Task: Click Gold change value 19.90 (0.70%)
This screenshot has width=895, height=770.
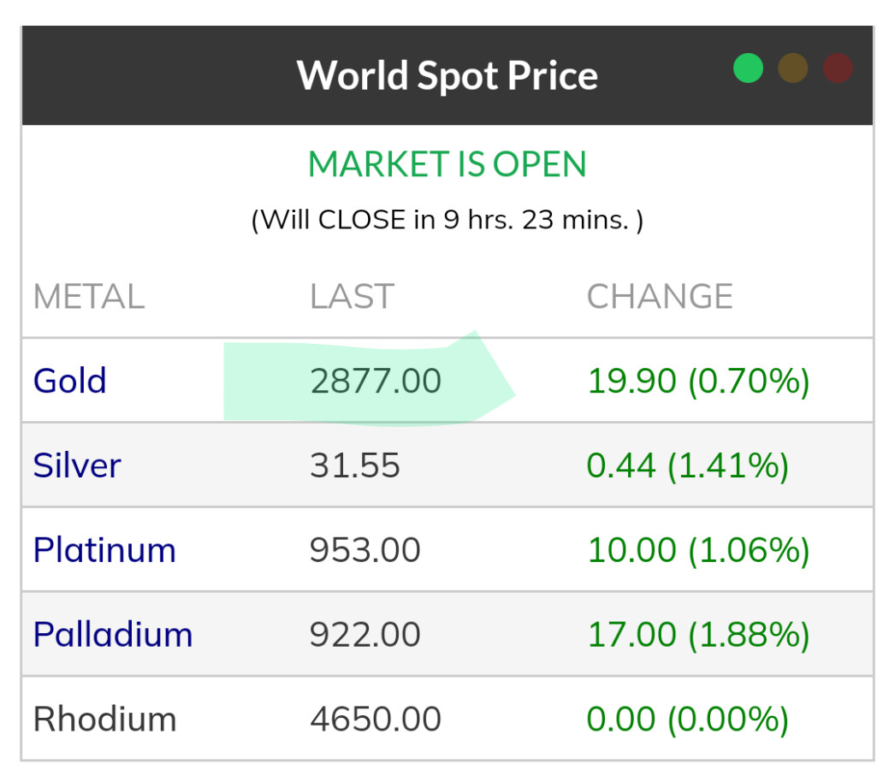Action: [697, 381]
